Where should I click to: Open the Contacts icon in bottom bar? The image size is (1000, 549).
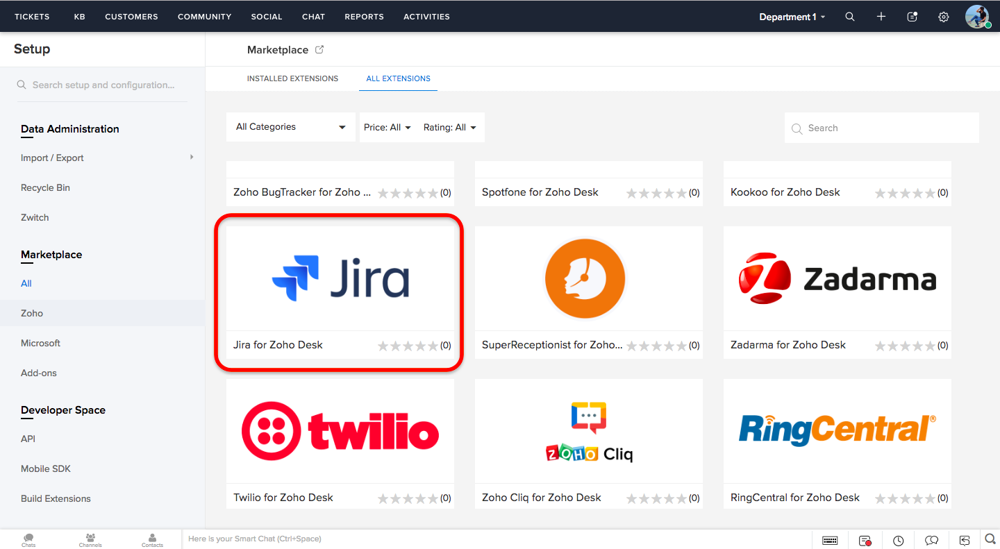[153, 540]
